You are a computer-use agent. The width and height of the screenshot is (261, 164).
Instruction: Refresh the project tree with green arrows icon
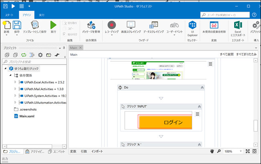[24, 55]
